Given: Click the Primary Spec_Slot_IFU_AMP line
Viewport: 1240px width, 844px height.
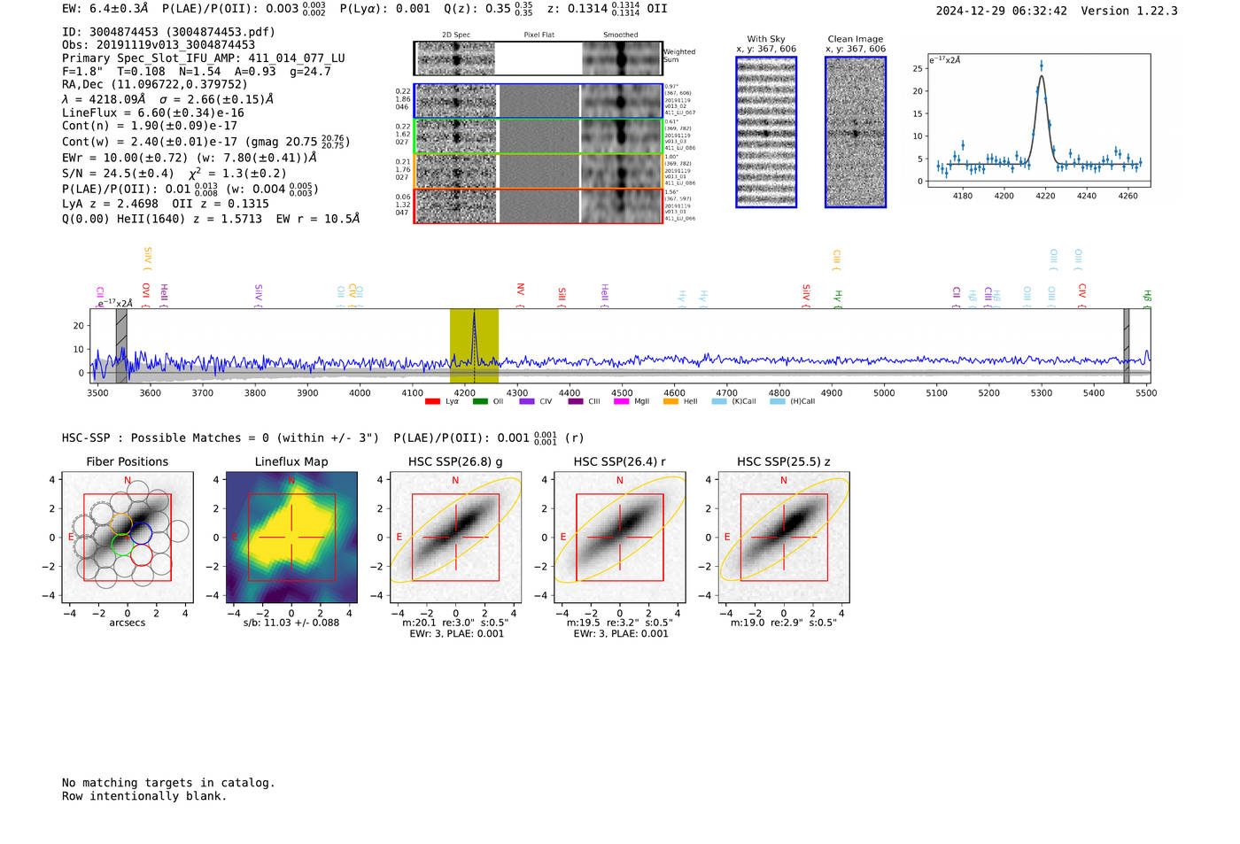Looking at the screenshot, I should [204, 58].
